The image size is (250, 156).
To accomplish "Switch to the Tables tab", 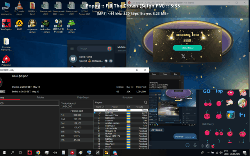I will coord(40,97).
